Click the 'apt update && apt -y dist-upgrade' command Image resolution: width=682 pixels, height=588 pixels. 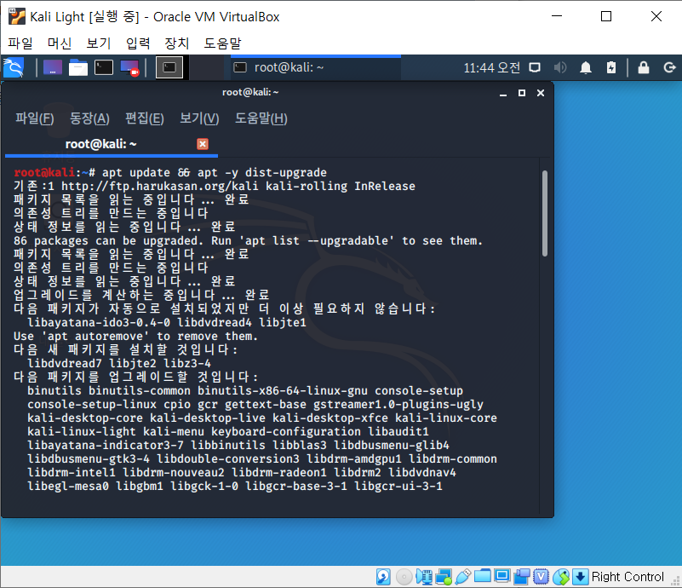click(215, 173)
